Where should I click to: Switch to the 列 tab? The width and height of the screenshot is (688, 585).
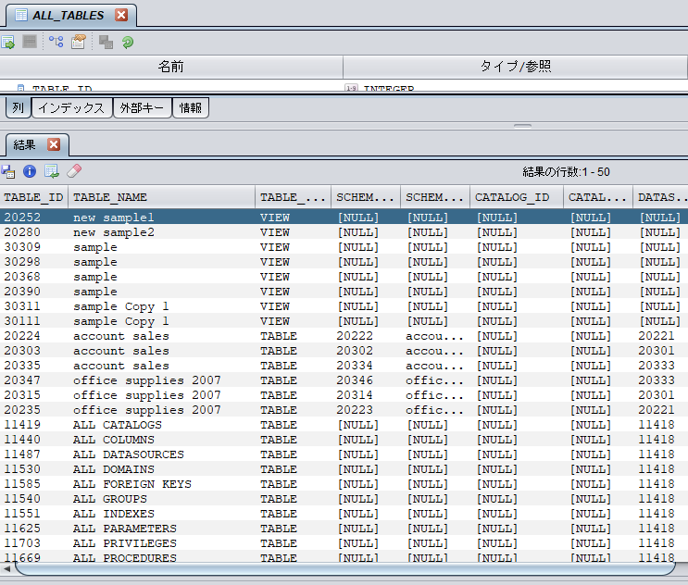[18, 107]
